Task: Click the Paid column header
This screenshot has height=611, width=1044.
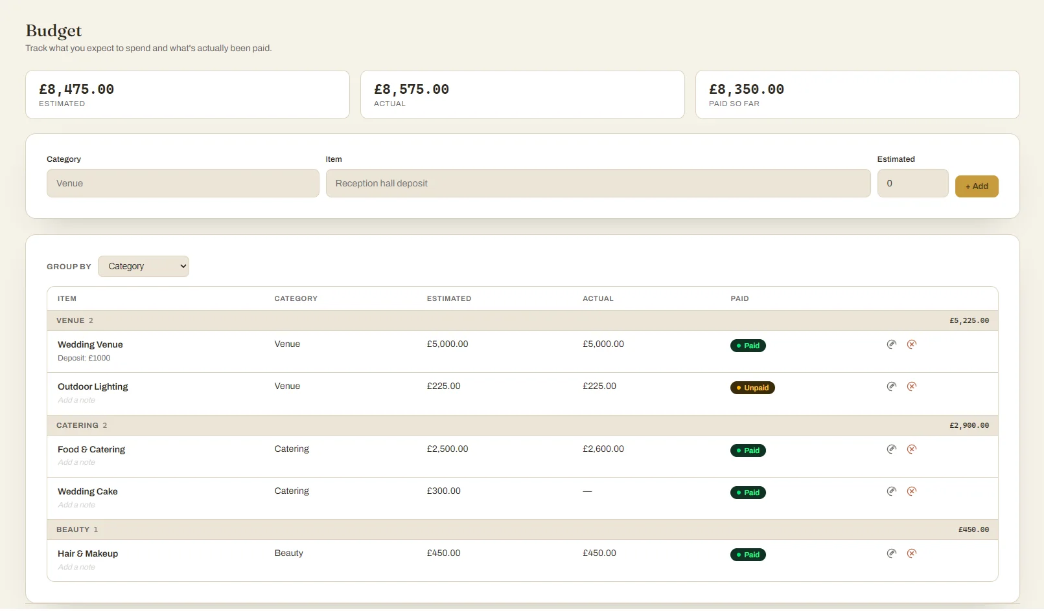Action: (x=739, y=298)
